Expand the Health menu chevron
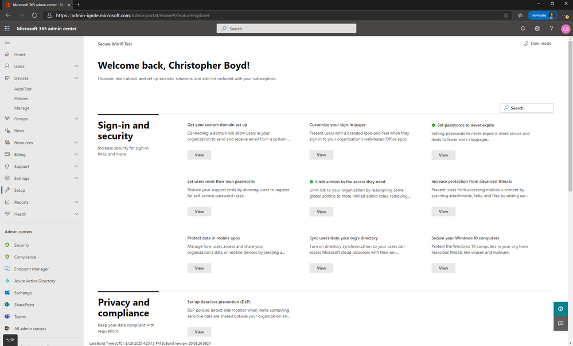This screenshot has height=346, width=573. pos(76,214)
